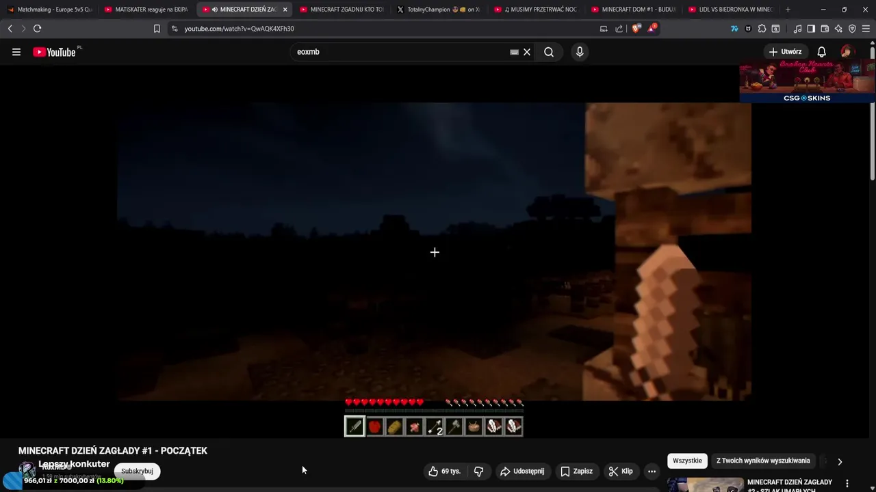Open the three-dot menu of recommended video #2
Viewport: 876px width, 492px height.
(847, 483)
